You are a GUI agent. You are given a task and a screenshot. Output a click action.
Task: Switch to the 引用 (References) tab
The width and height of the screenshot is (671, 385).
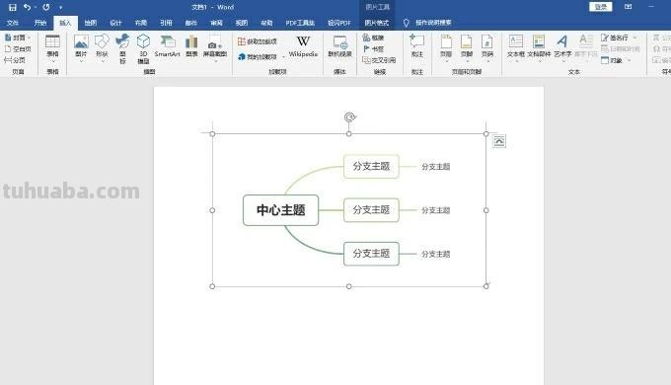[166, 23]
